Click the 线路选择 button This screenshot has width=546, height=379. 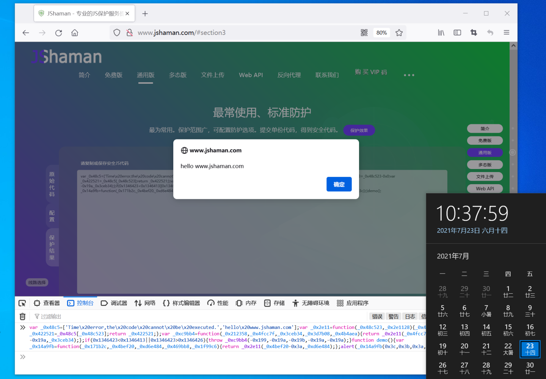[37, 282]
